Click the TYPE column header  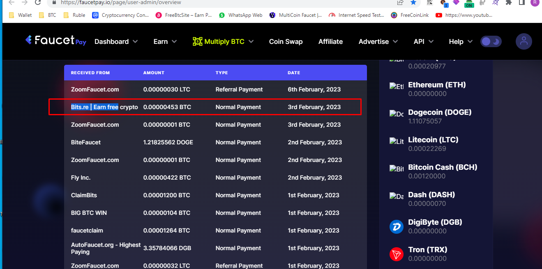221,73
